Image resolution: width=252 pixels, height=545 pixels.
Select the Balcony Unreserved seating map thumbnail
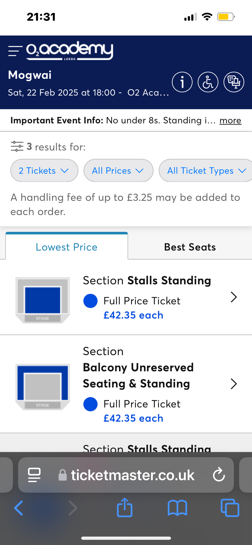point(43,386)
